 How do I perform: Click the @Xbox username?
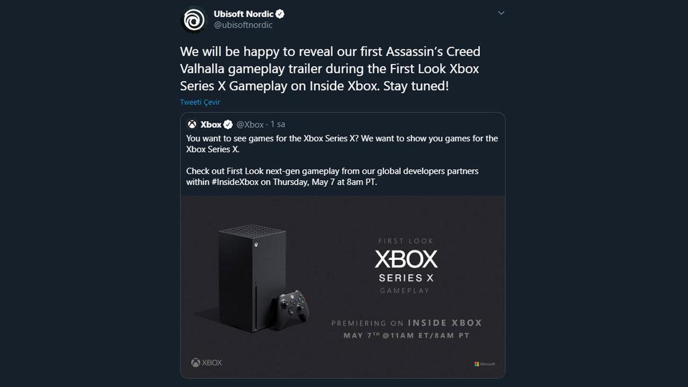(x=252, y=124)
